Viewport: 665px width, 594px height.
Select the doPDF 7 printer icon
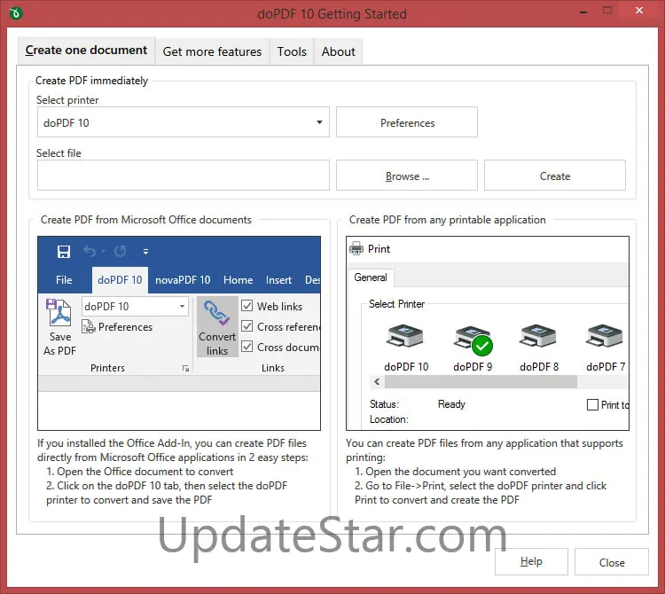coord(604,336)
